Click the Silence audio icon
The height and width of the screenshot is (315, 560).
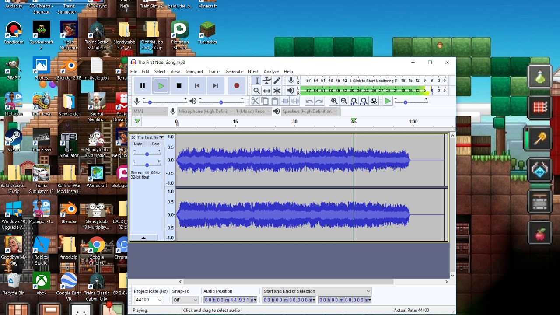click(295, 101)
